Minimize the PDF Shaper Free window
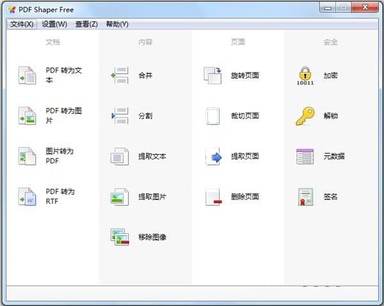384x306 pixels. point(328,8)
